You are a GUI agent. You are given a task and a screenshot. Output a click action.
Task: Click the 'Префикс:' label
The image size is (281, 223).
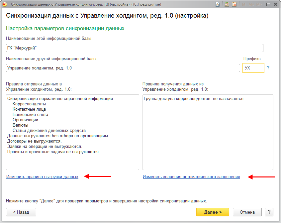click(253, 59)
